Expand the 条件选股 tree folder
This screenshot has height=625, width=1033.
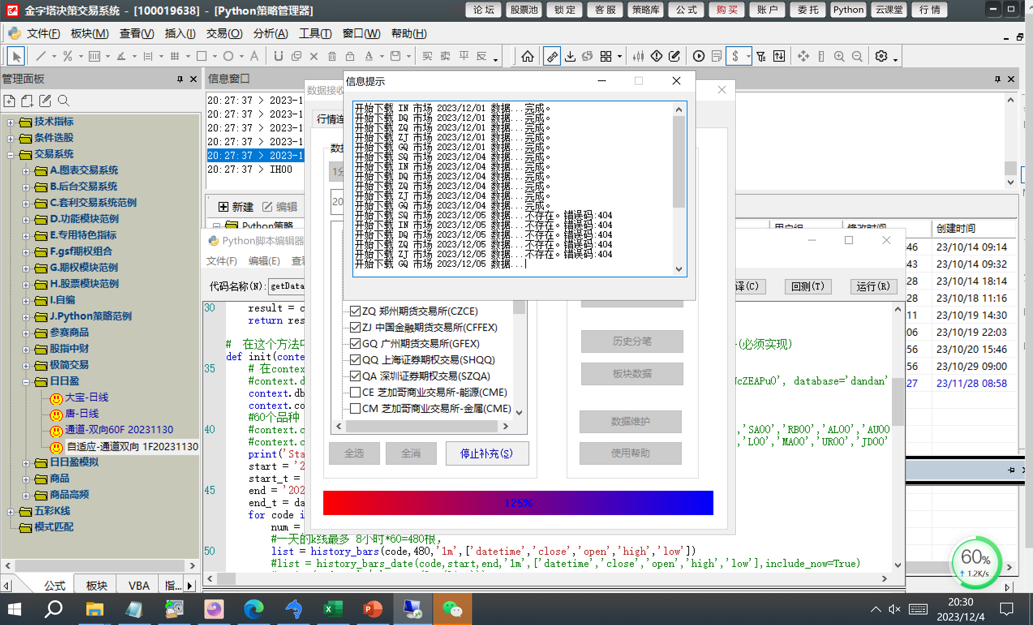(11, 139)
